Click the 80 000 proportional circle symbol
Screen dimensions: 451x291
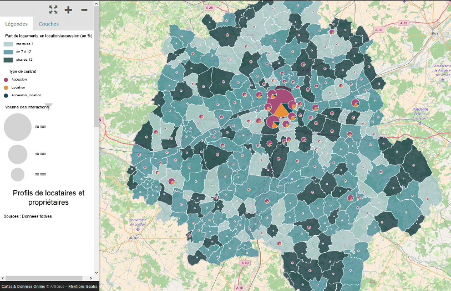(x=18, y=127)
